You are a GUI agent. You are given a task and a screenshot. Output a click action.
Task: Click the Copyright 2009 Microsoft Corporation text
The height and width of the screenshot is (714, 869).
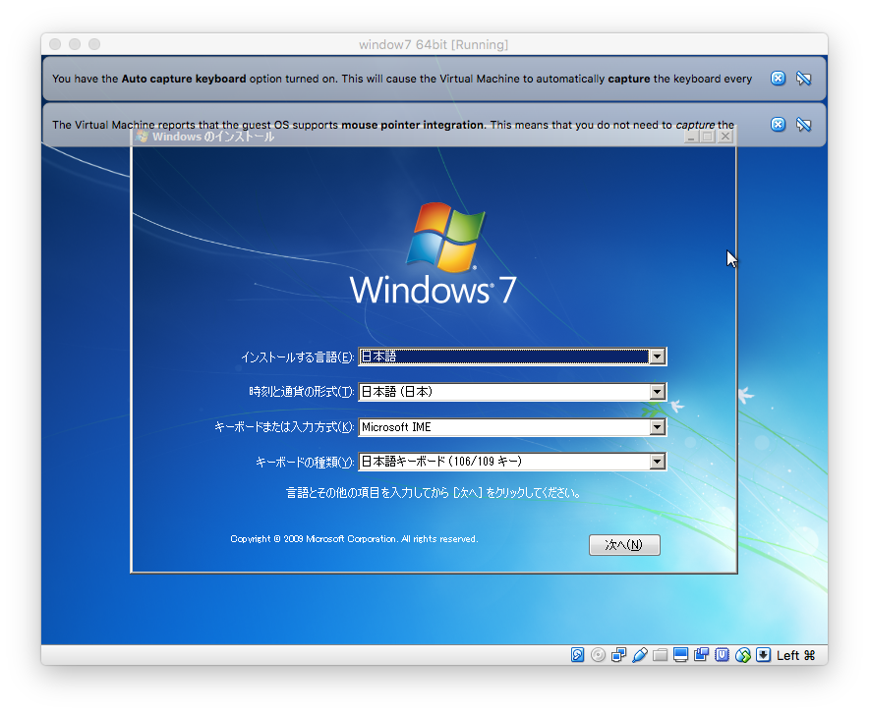pos(354,538)
